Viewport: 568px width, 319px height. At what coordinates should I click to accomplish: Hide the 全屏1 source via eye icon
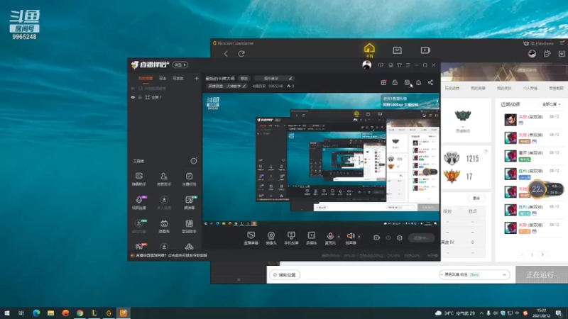pos(133,97)
